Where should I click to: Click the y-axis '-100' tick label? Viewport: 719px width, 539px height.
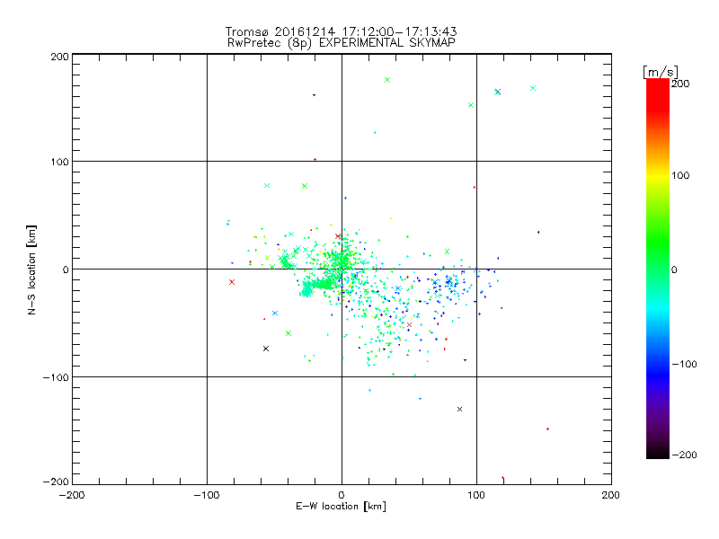click(56, 377)
